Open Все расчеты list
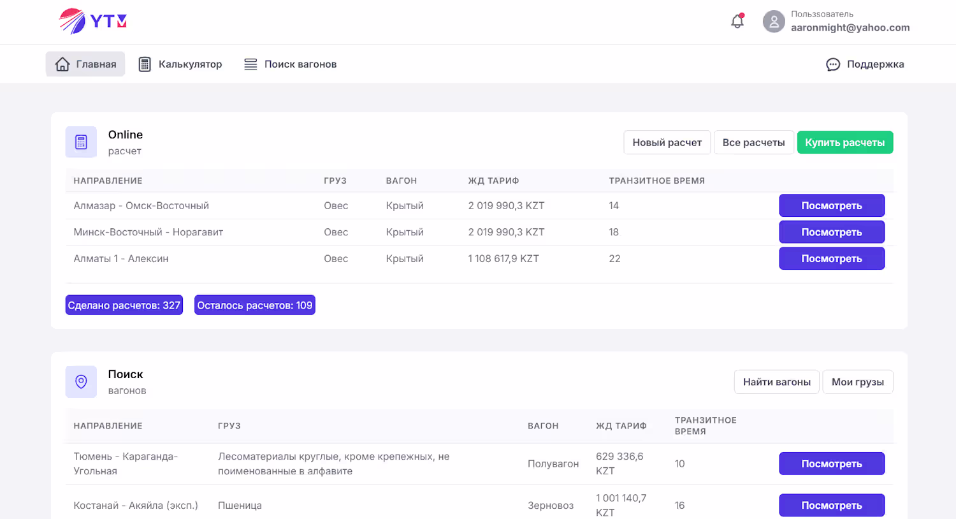 coord(753,142)
